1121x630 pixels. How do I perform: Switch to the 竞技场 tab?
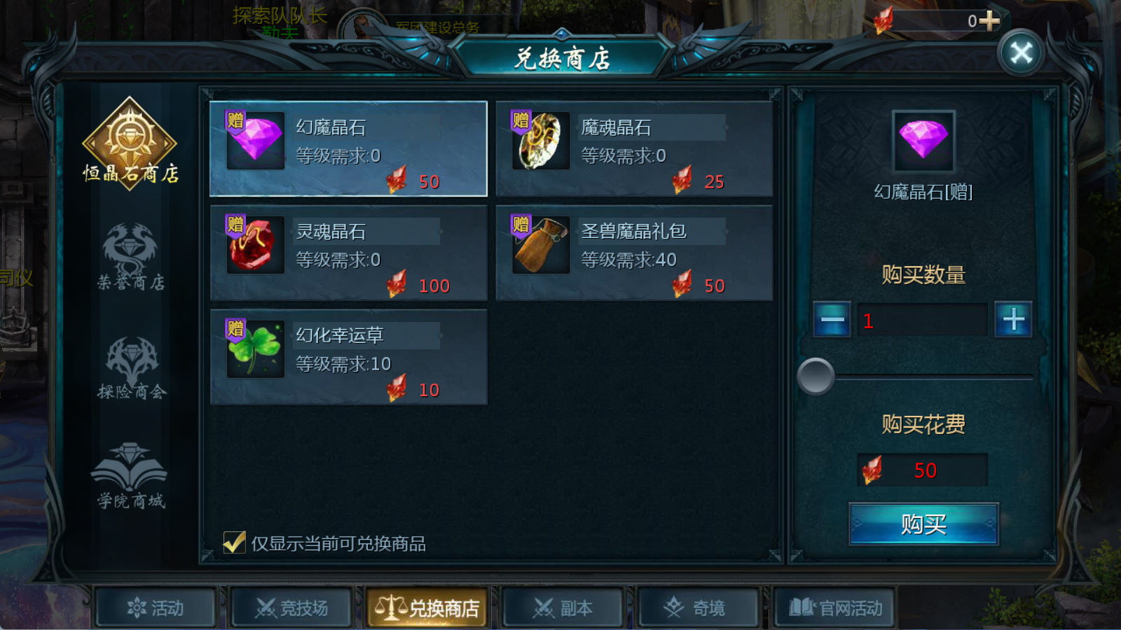(x=291, y=608)
